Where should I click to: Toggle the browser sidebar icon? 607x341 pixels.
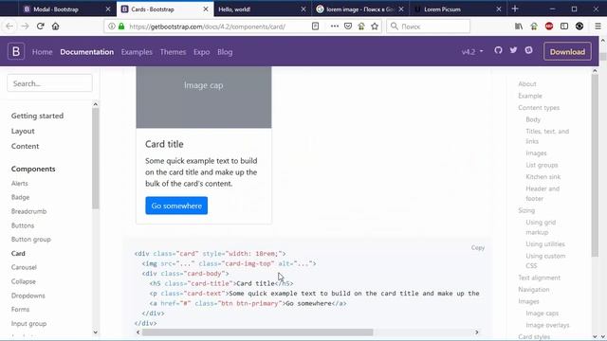pos(564,27)
